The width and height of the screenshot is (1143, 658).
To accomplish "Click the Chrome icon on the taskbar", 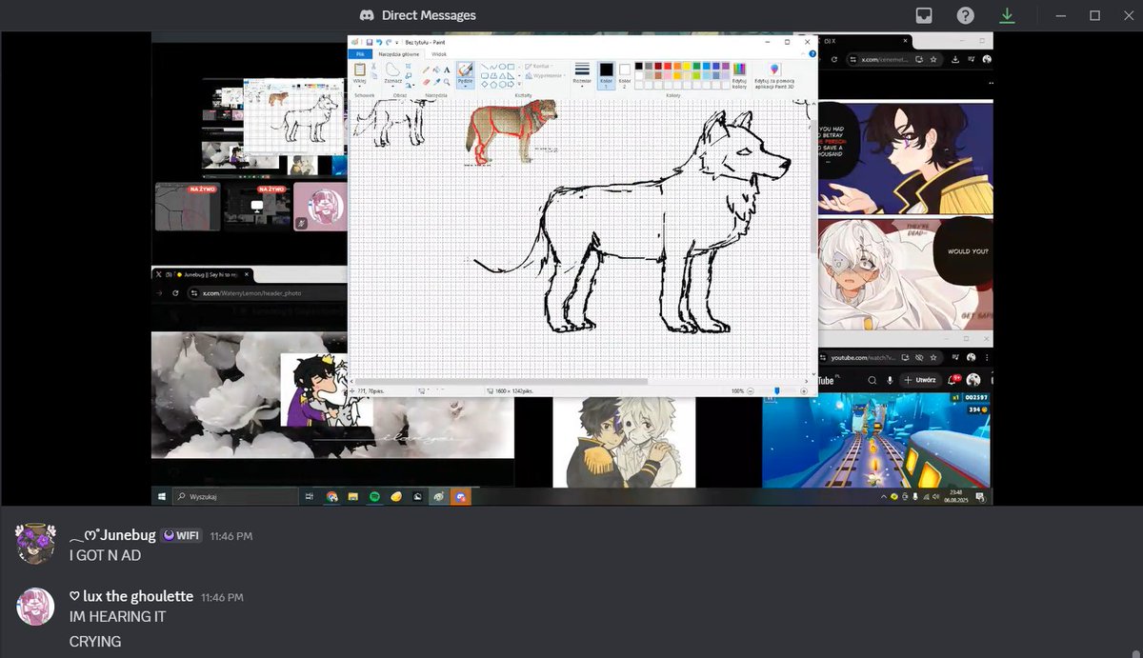I will [332, 497].
